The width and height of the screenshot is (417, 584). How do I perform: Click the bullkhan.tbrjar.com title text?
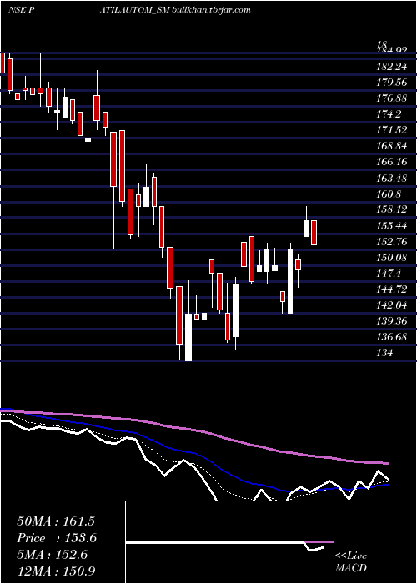pos(211,10)
